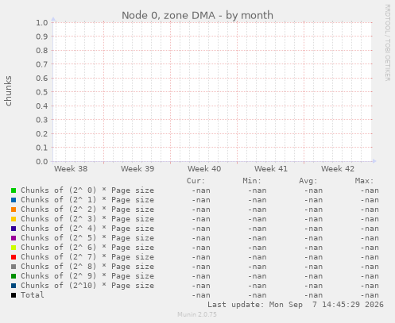Screen dimensions: 395x323
Task: Click the '0.0' y-axis tick label
Action: tap(42, 161)
